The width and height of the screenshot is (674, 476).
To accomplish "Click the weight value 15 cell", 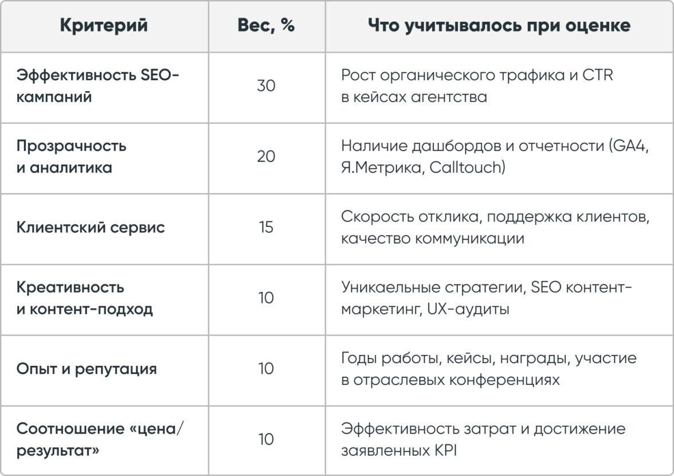I will tap(266, 227).
